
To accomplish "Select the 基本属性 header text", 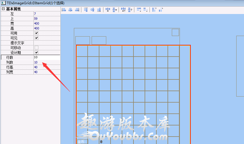I will (x=13, y=9).
